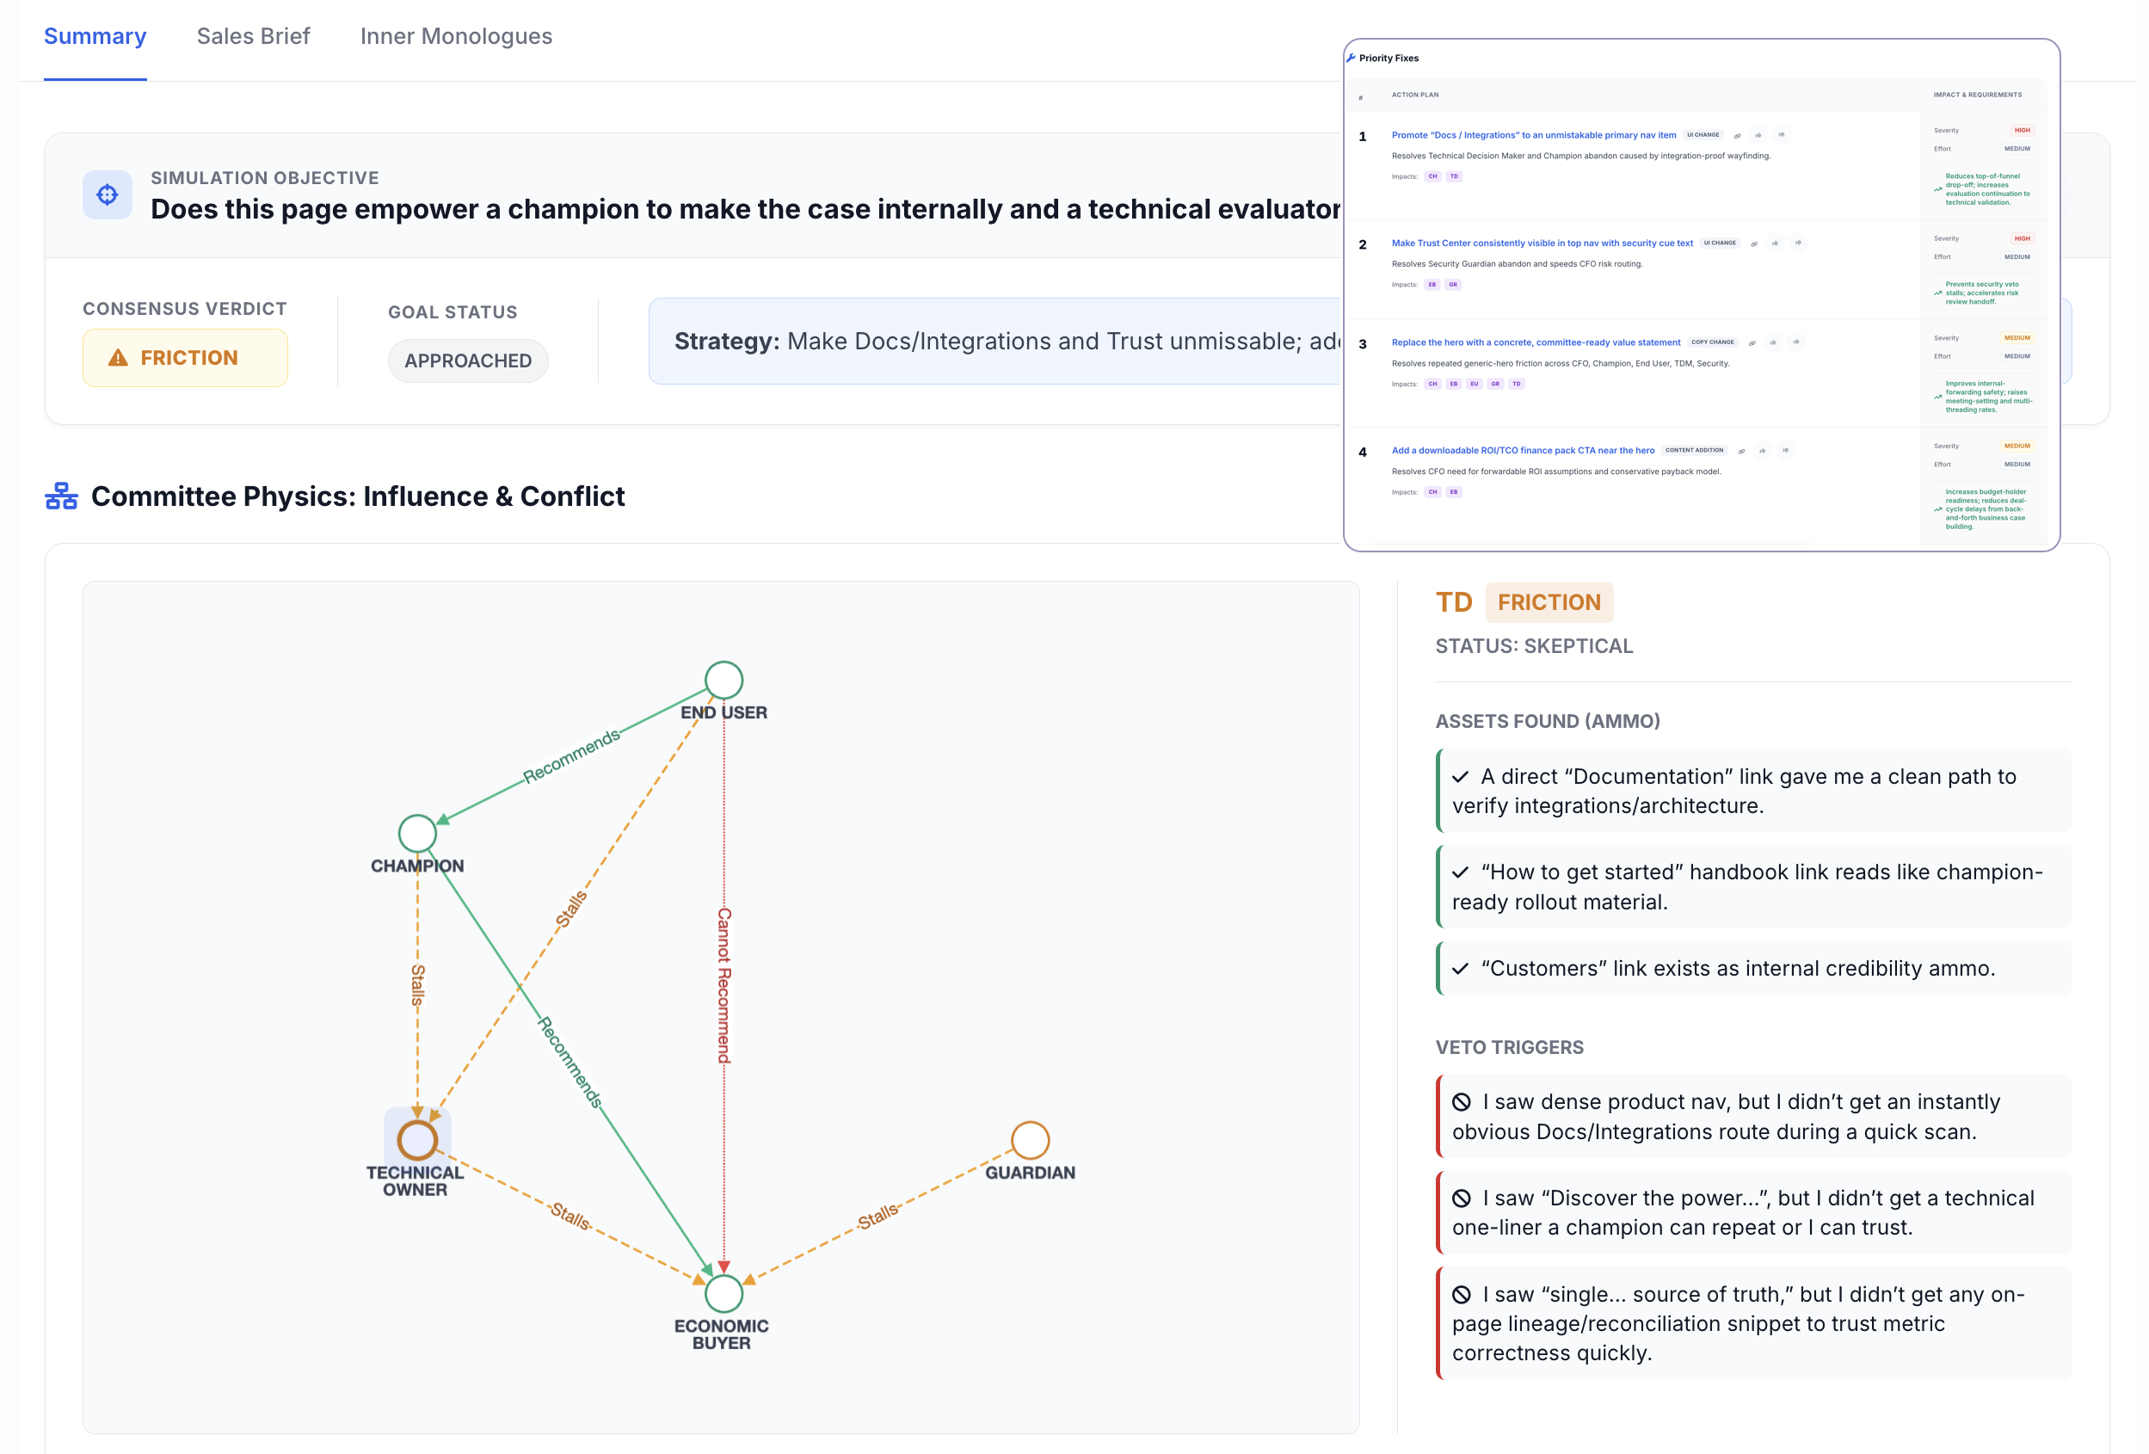Image resolution: width=2149 pixels, height=1454 pixels.
Task: Select the Champion node circle
Action: click(417, 834)
